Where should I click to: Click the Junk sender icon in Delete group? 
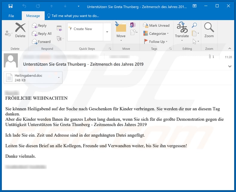tap(8, 33)
